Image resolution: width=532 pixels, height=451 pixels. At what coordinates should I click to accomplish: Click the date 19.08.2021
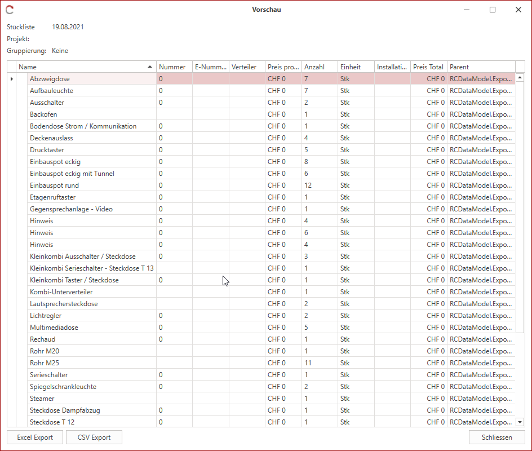(x=68, y=27)
